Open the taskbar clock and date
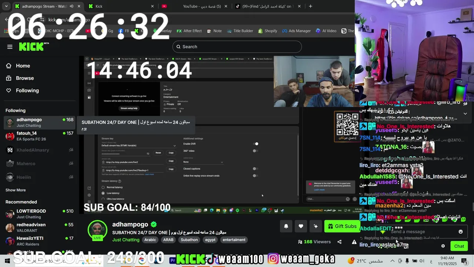This screenshot has width=474, height=267. 447,261
